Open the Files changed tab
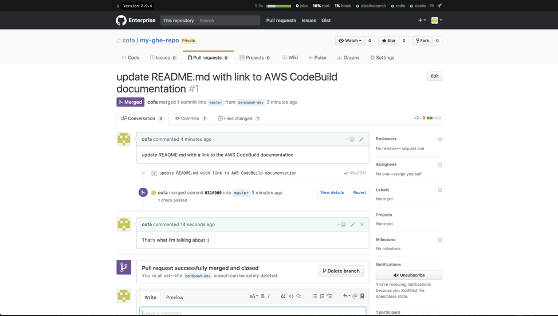 (239, 118)
